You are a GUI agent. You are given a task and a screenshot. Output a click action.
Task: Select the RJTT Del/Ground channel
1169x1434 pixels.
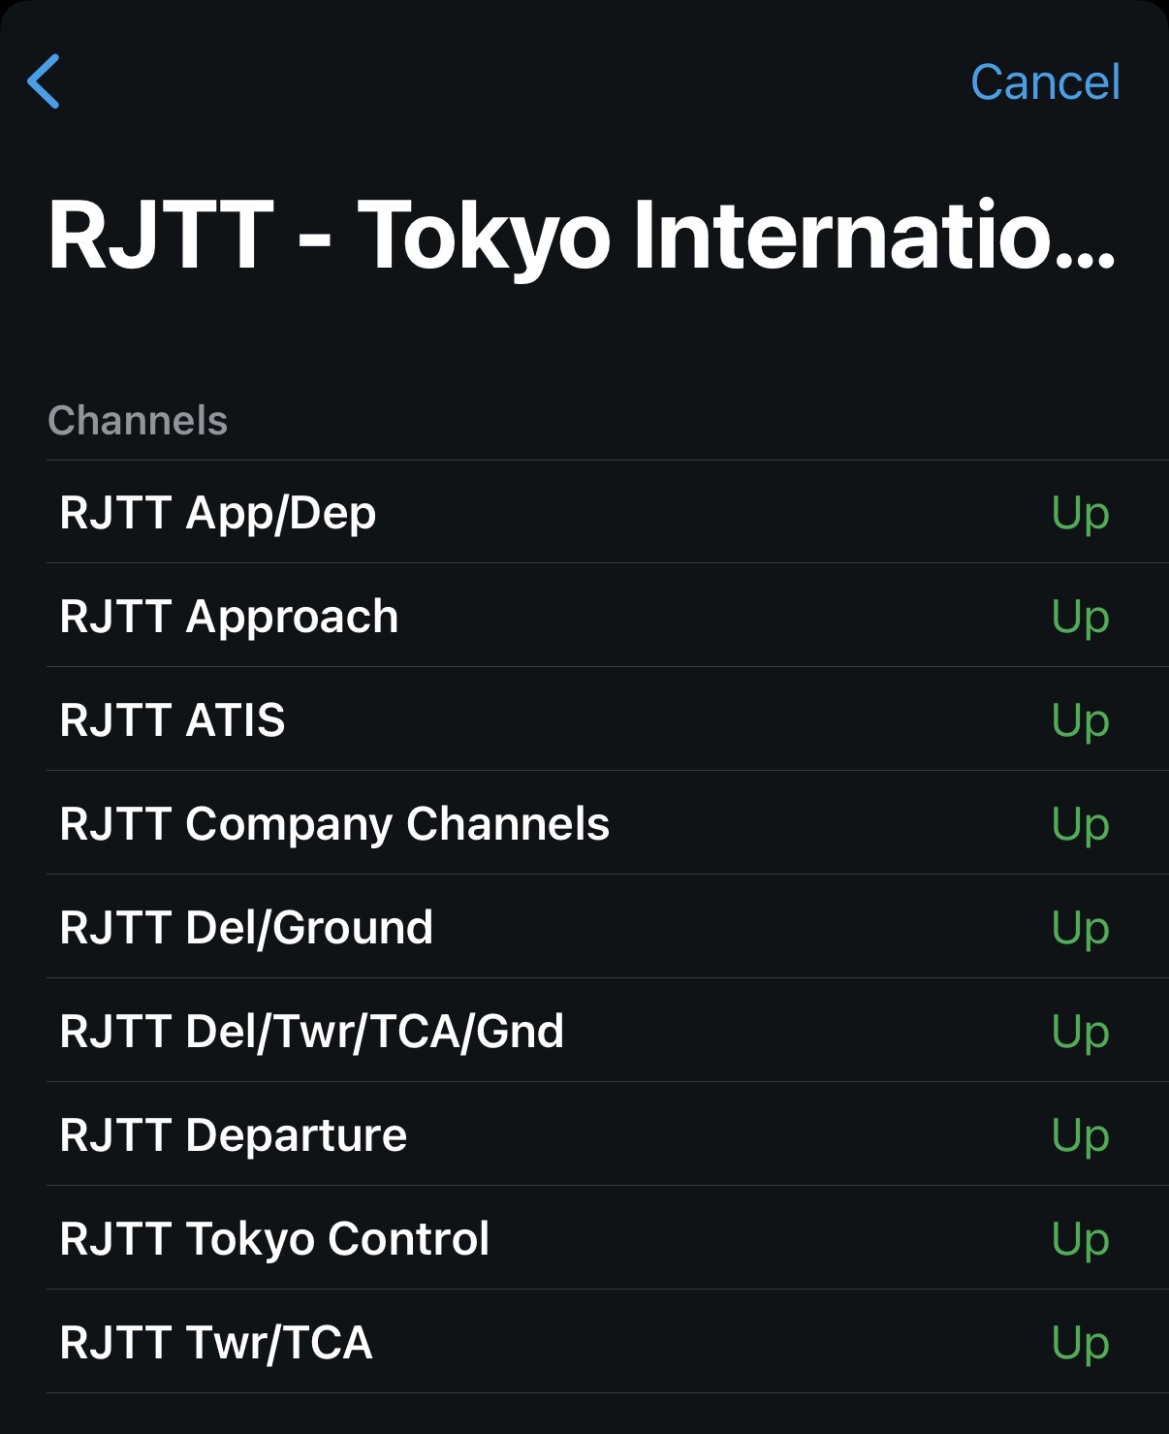pos(246,927)
